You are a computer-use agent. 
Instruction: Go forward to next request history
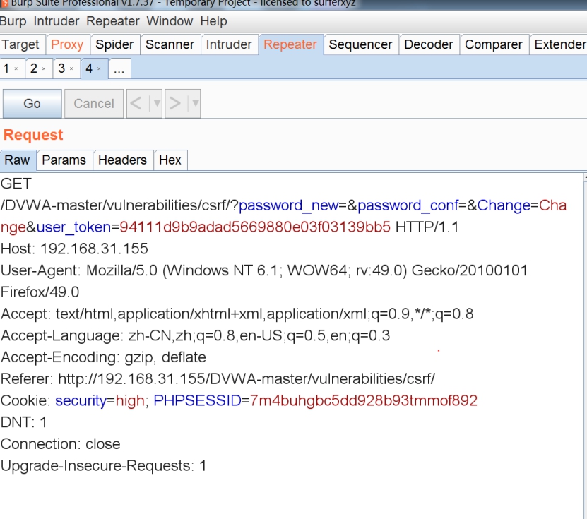click(176, 104)
